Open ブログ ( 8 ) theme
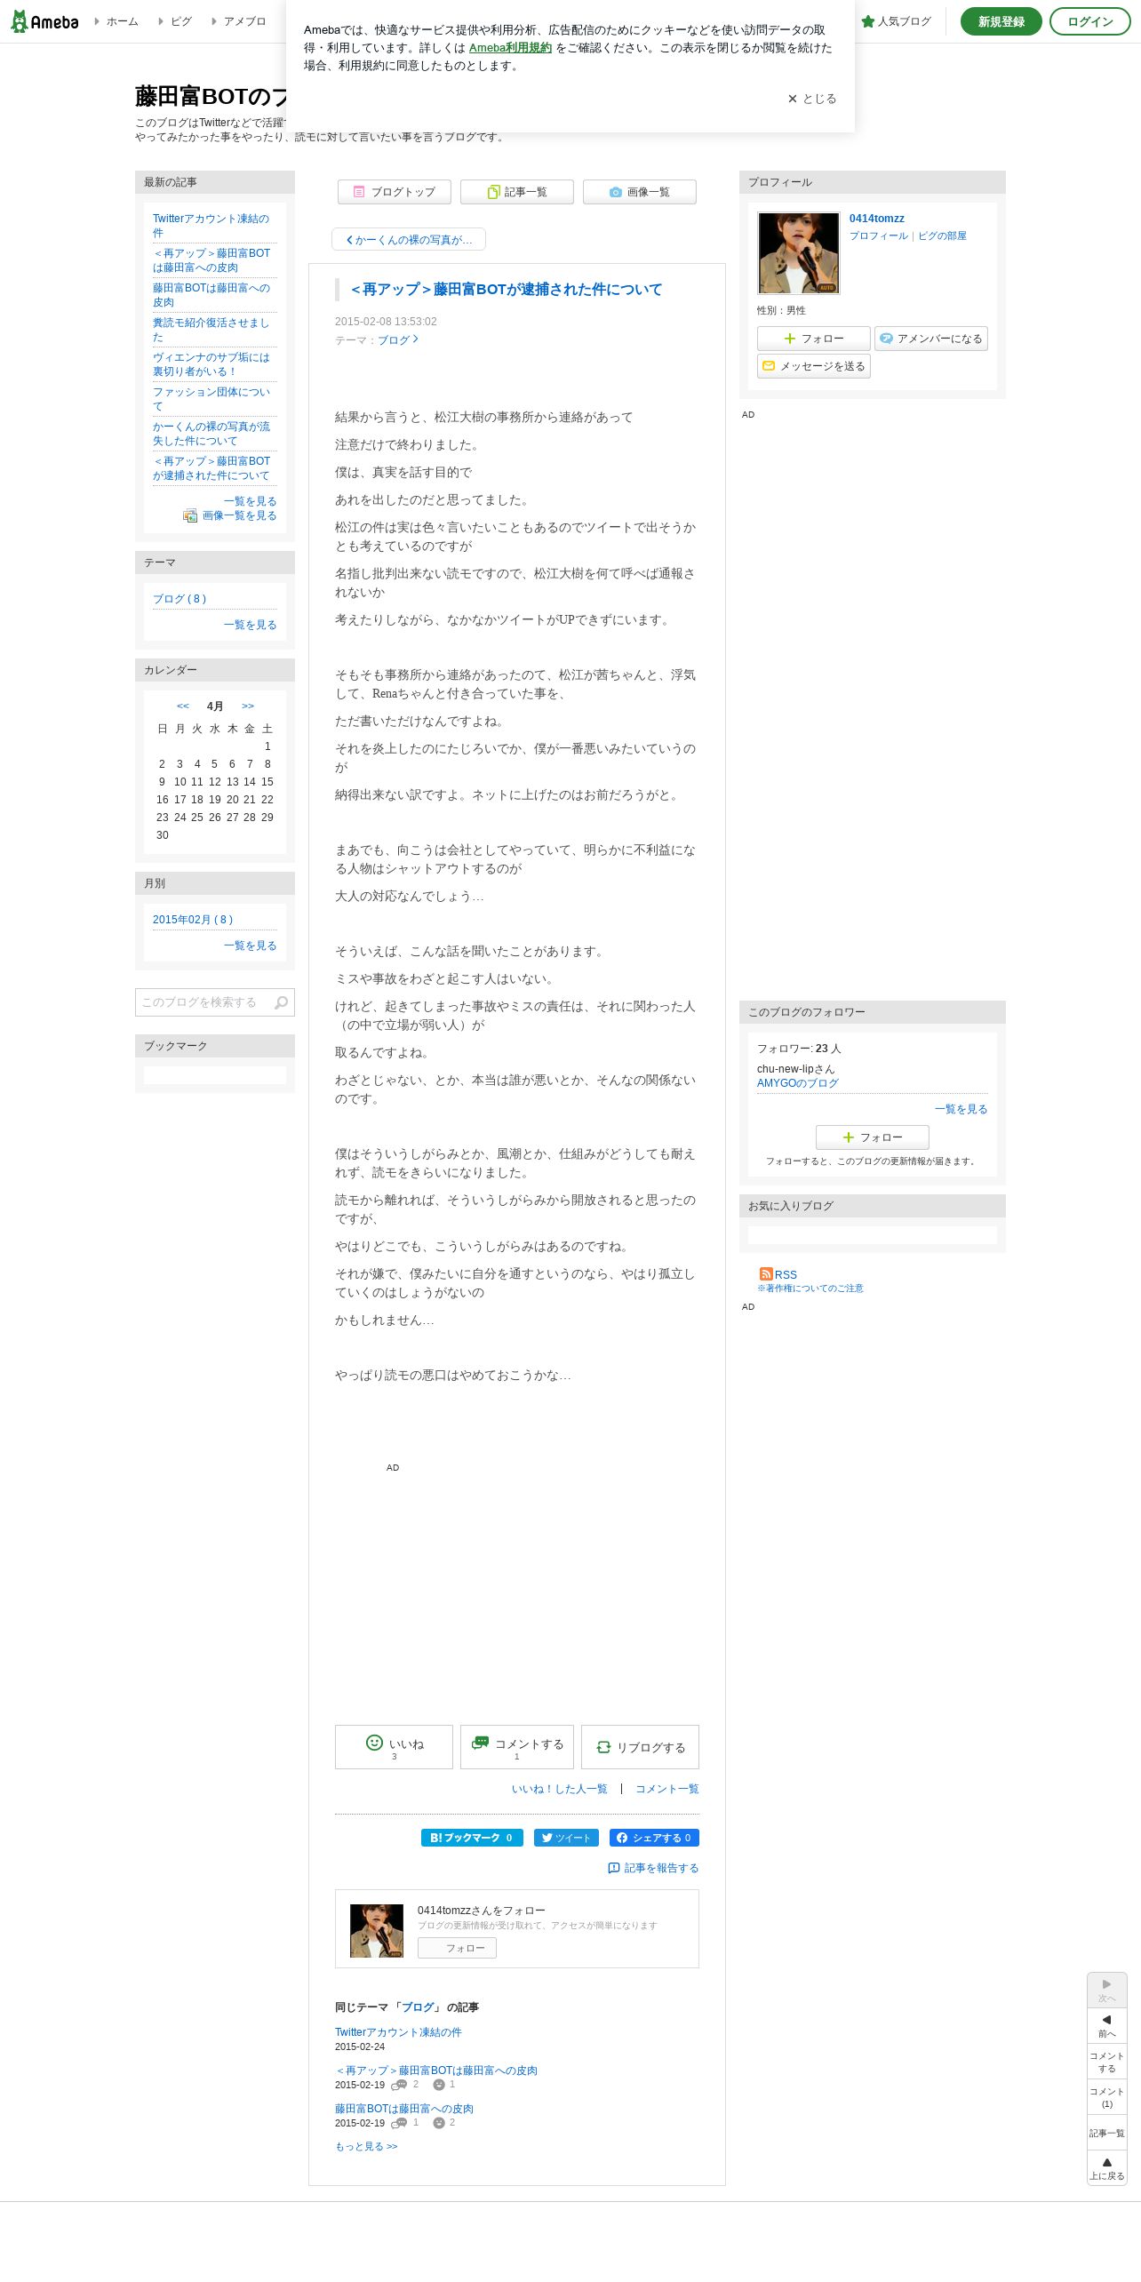Screen dimensions: 1141x2282 [x=180, y=599]
